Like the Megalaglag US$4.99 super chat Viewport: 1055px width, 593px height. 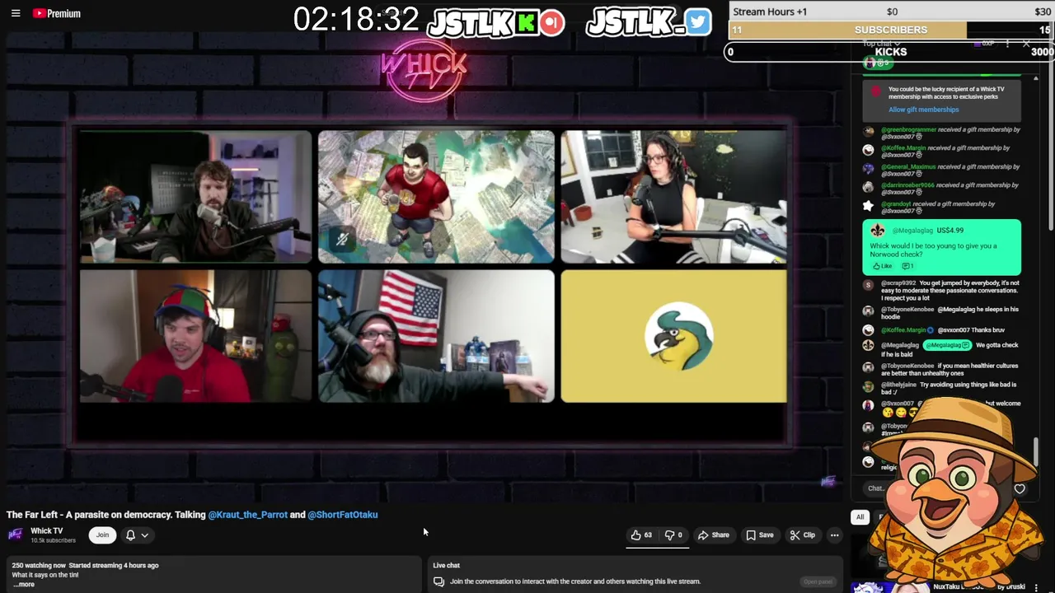coord(883,266)
